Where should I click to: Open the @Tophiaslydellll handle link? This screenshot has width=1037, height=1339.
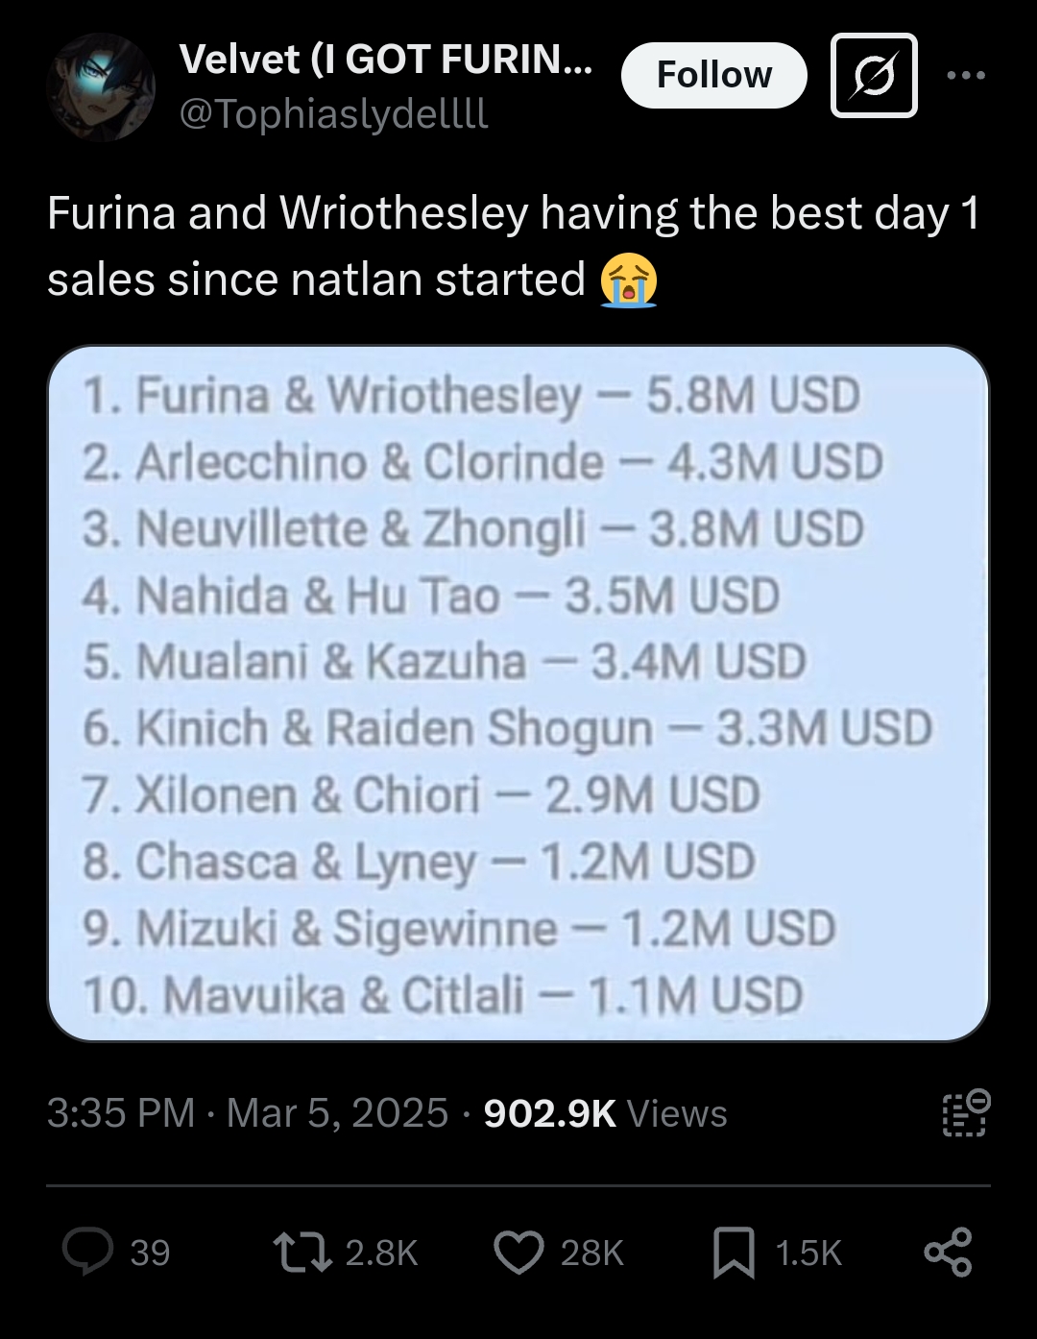[334, 114]
